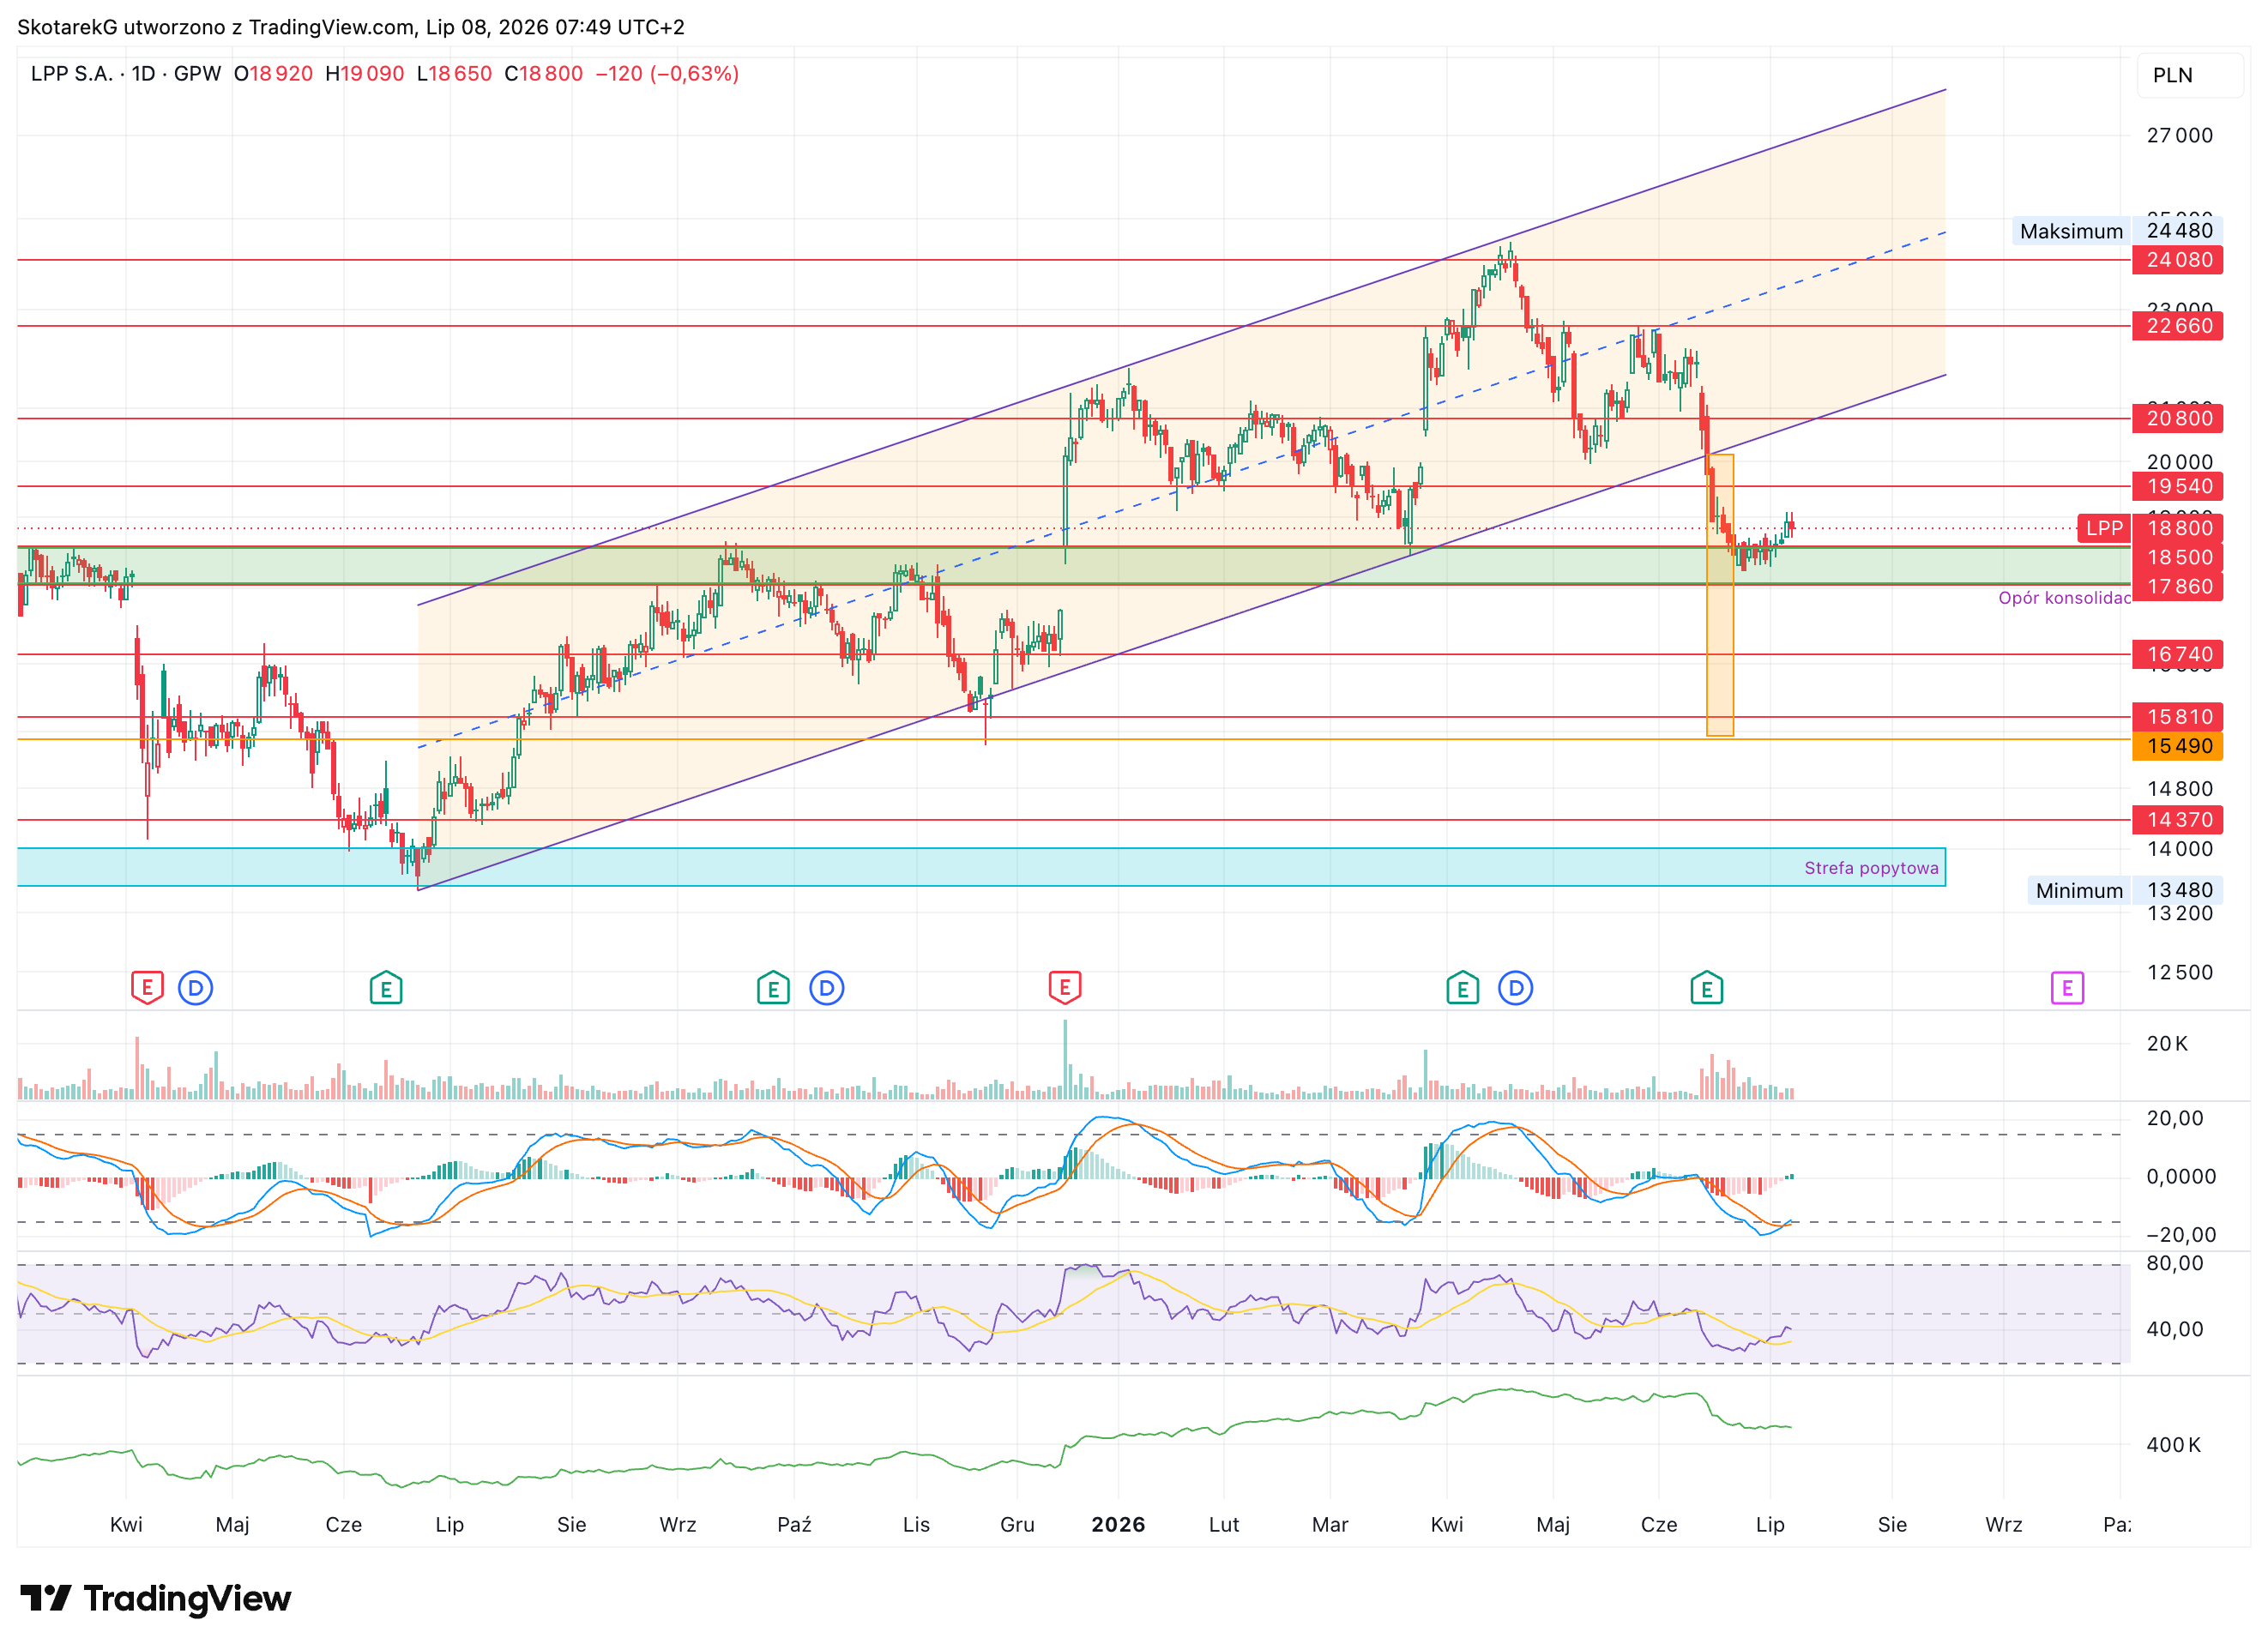
Task: Click the open value O18 920
Action: coord(273,74)
